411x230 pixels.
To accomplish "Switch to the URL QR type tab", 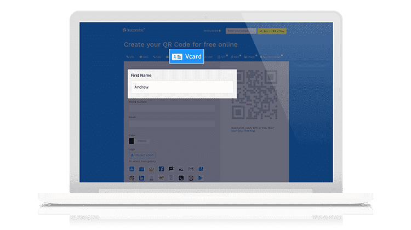I will (x=130, y=57).
